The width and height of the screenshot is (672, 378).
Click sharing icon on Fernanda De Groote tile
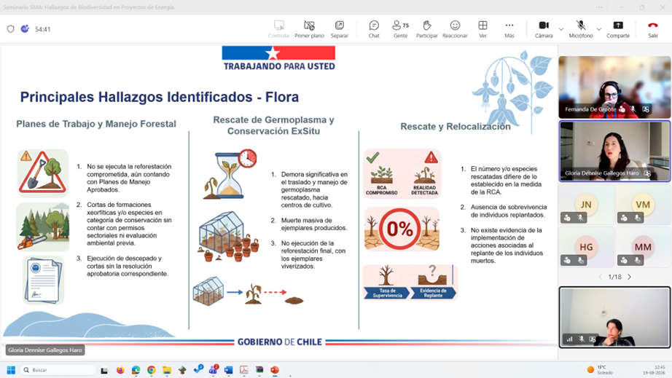(646, 109)
